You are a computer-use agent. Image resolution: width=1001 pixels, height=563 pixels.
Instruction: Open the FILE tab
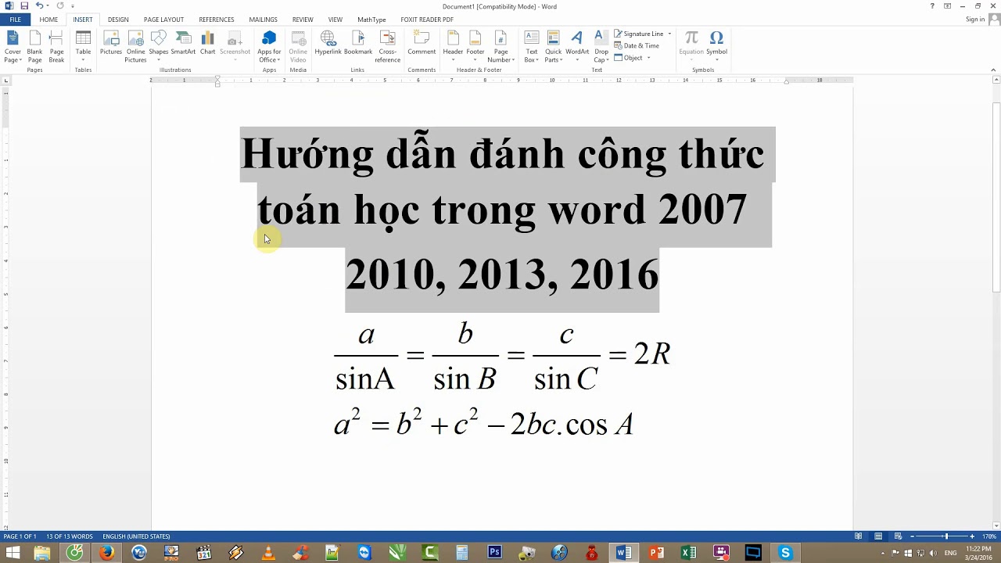click(15, 20)
